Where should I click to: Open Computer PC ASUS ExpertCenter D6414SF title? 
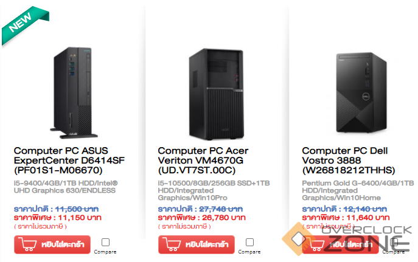pyautogui.click(x=69, y=160)
